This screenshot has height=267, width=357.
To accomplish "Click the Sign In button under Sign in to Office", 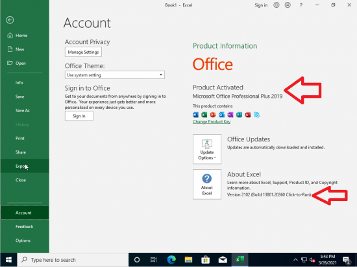I will (x=79, y=116).
